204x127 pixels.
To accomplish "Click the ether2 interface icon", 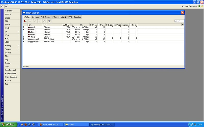I will [x=29, y=30].
